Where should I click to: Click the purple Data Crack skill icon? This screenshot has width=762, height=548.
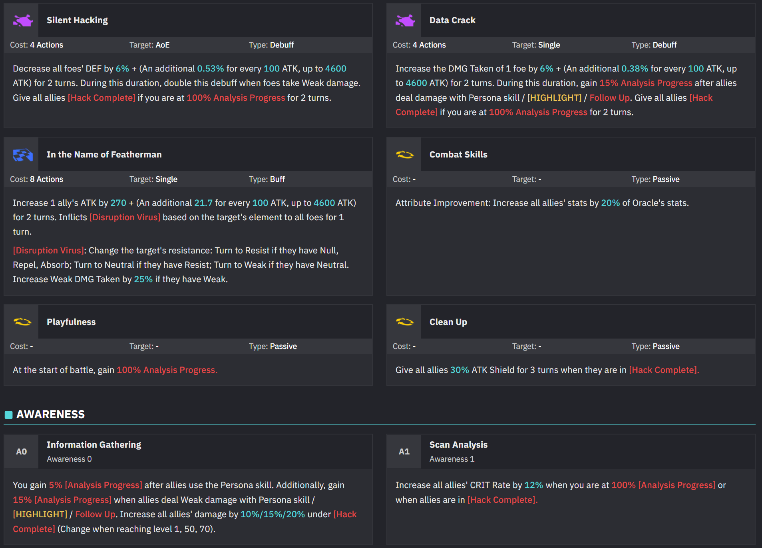click(405, 20)
